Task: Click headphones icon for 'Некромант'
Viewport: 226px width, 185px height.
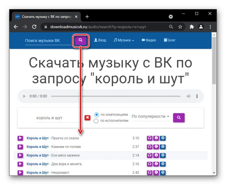Action: coord(150,173)
